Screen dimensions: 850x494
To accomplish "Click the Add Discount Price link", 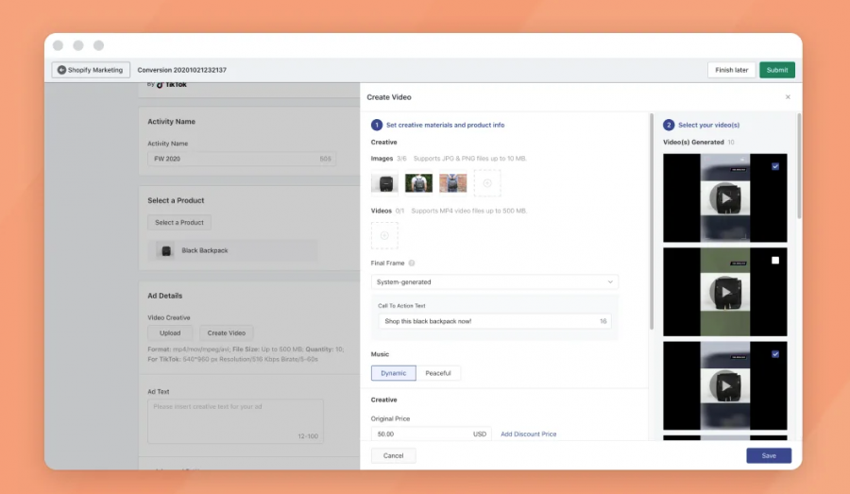I will (x=528, y=434).
